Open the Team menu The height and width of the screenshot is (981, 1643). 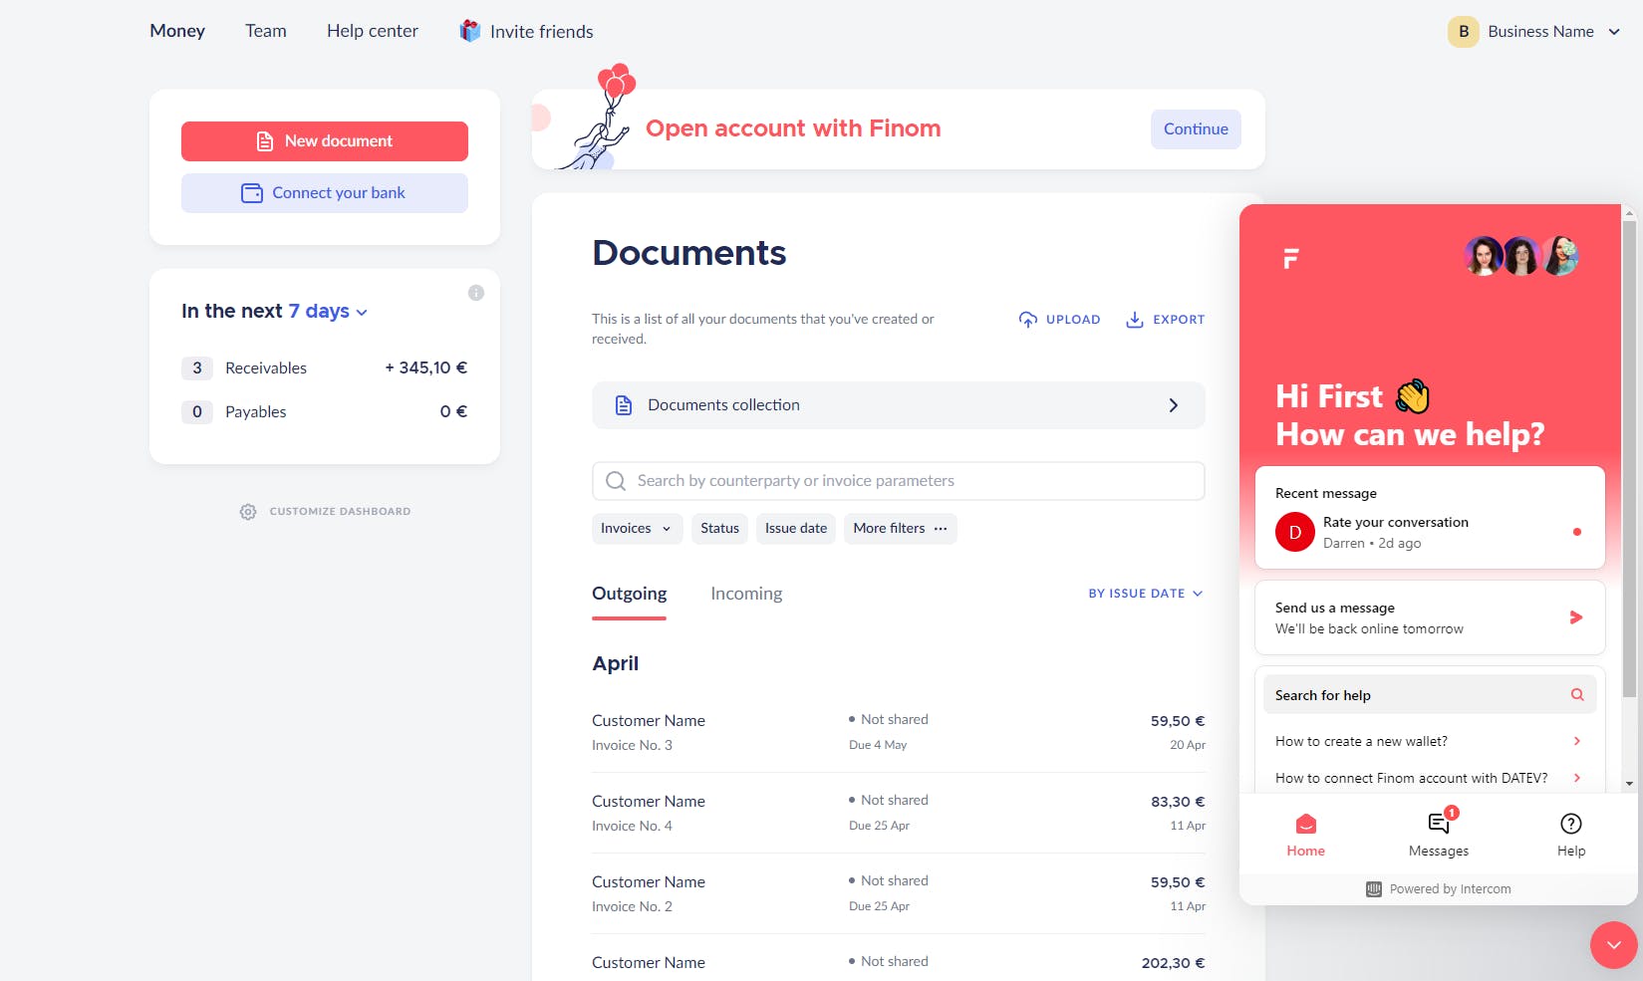(266, 31)
